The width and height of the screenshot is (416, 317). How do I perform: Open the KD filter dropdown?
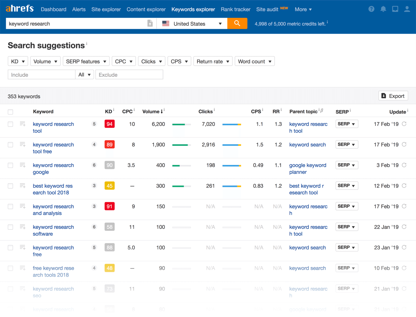(18, 61)
